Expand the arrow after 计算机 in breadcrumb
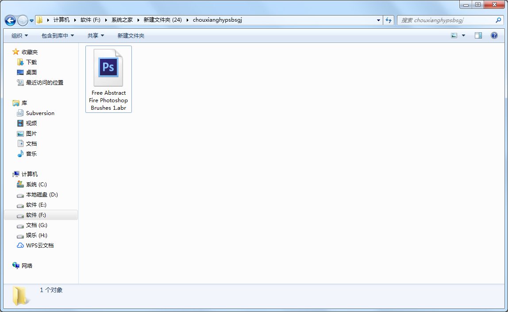The width and height of the screenshot is (508, 312). click(x=75, y=20)
